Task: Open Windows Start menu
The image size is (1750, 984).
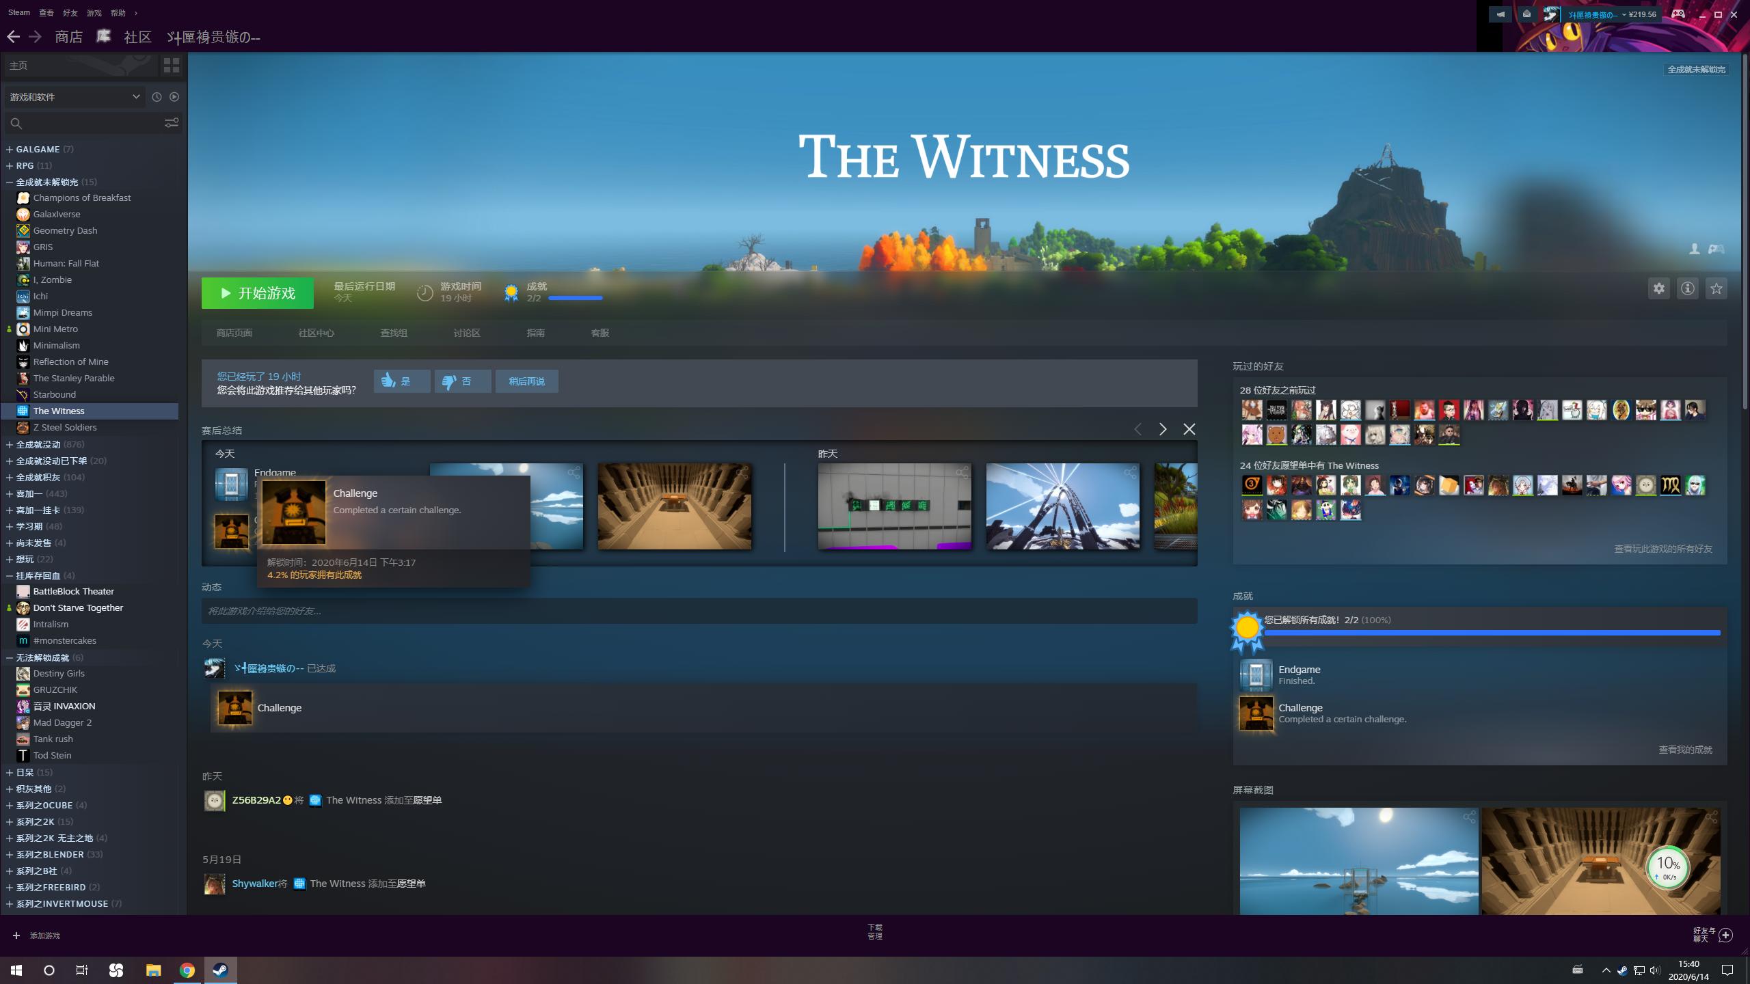Action: tap(16, 970)
